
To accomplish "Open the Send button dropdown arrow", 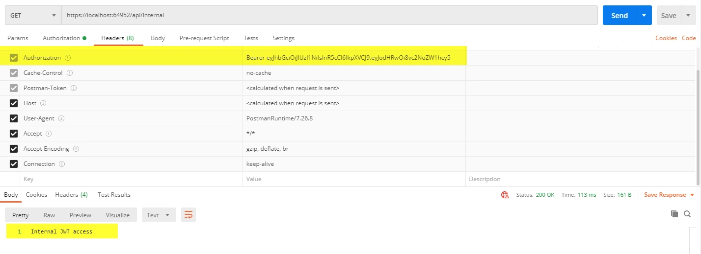I will click(x=644, y=15).
